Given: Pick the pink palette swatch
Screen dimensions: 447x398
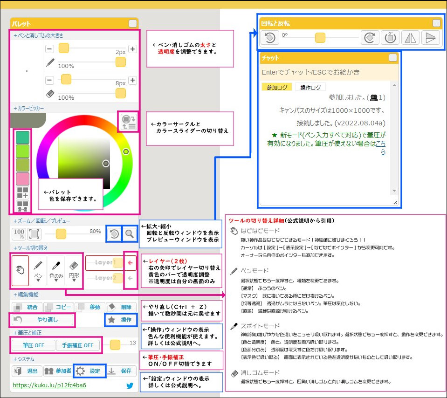Looking at the screenshot, I should tap(22, 179).
